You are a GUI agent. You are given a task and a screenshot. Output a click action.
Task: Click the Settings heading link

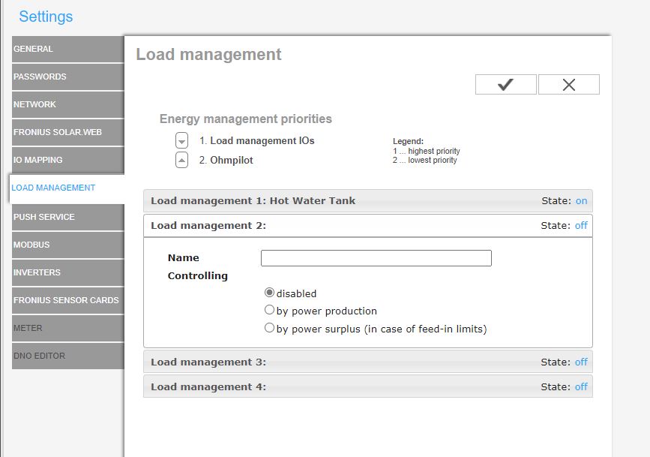[x=46, y=17]
